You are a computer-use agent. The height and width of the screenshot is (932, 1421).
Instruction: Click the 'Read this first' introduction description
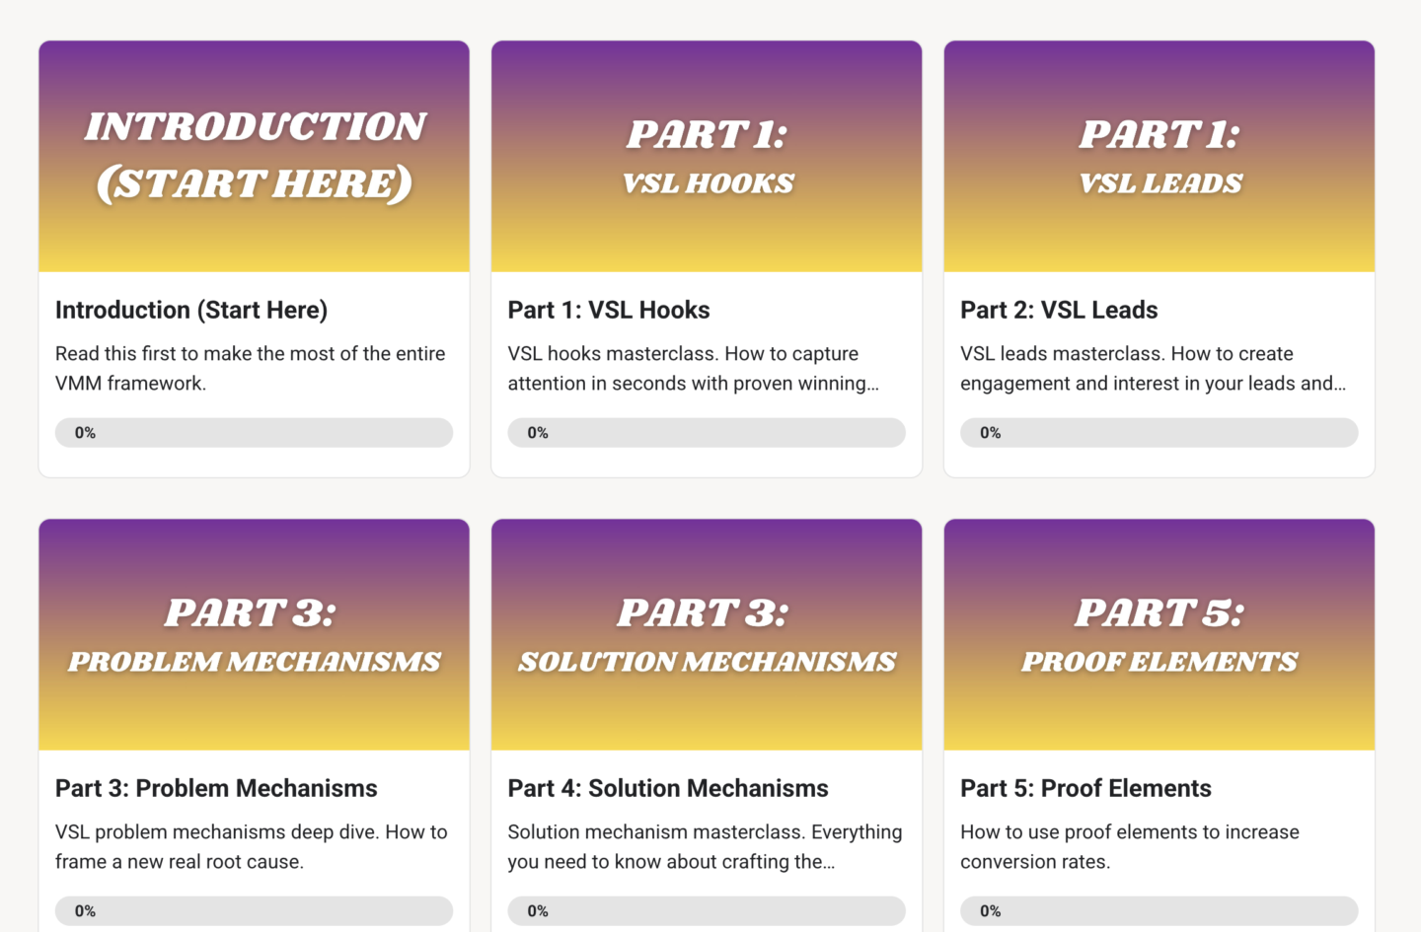click(251, 368)
